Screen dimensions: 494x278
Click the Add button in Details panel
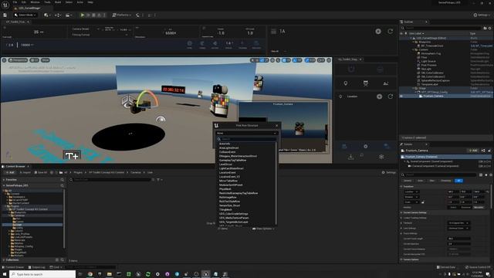click(473, 151)
